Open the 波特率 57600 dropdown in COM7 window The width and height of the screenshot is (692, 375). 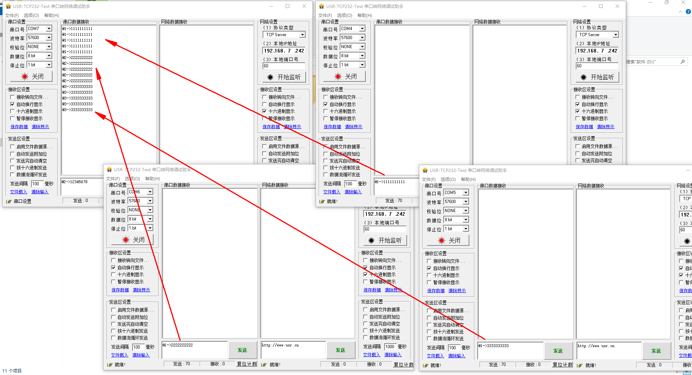49,38
